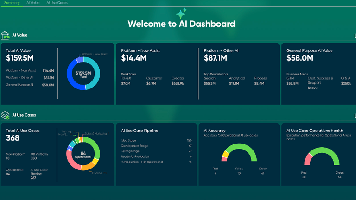Click the Search $55.3M contributor value
Screen dimensions: 356x200
point(210,84)
